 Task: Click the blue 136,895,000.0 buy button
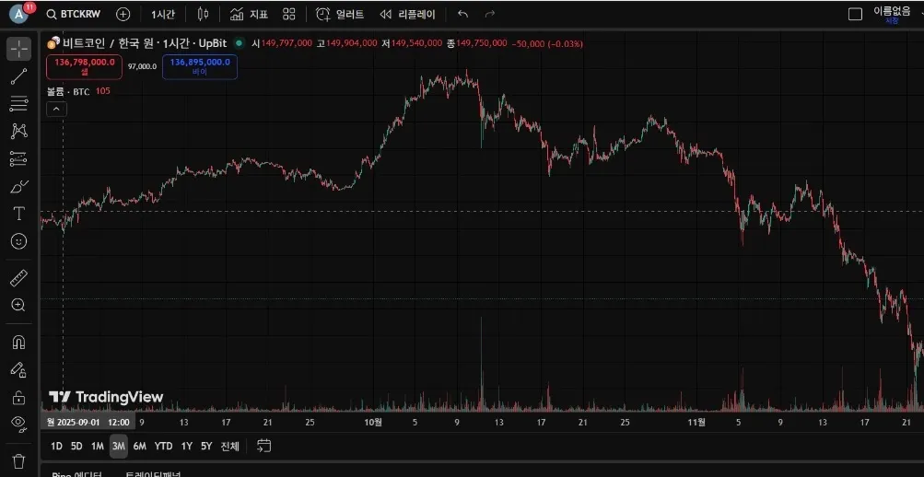pyautogui.click(x=200, y=66)
